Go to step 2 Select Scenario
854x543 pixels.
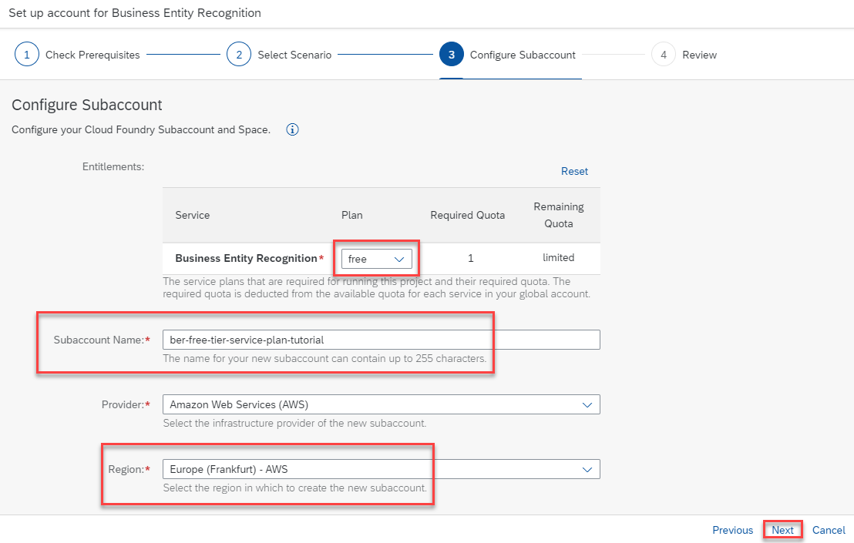(x=279, y=55)
